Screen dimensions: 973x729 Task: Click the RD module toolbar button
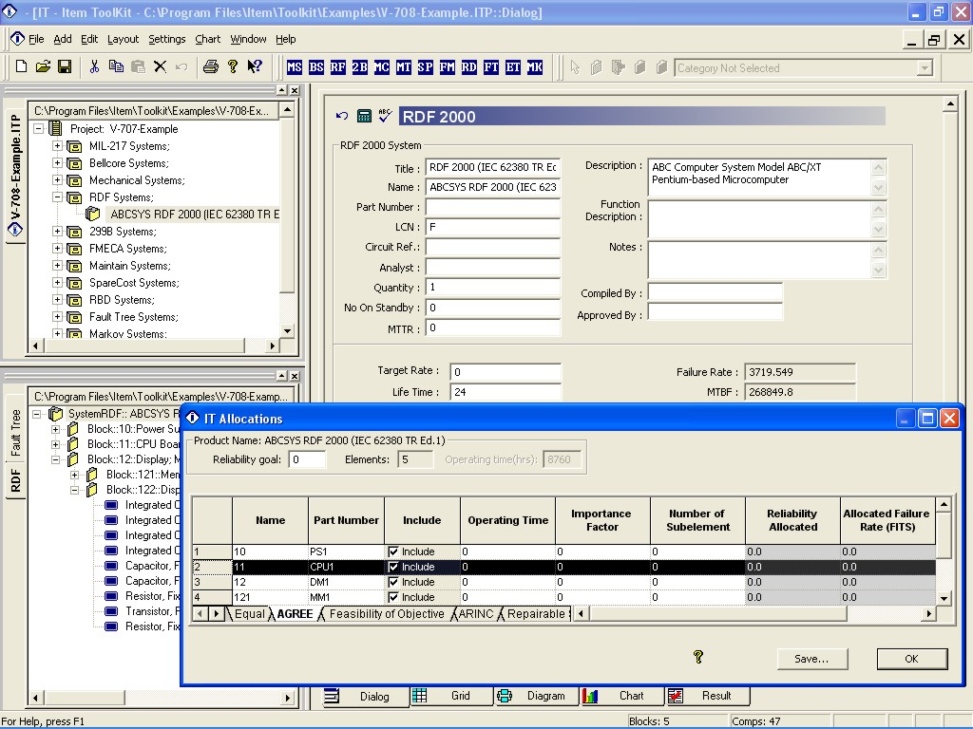click(469, 67)
